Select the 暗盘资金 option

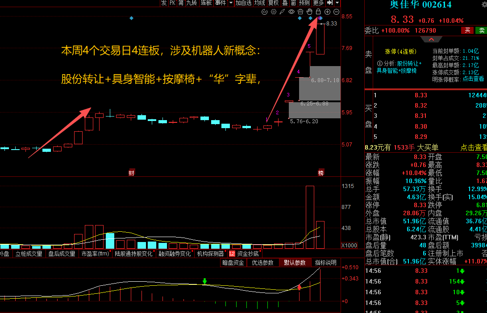(x=233, y=263)
